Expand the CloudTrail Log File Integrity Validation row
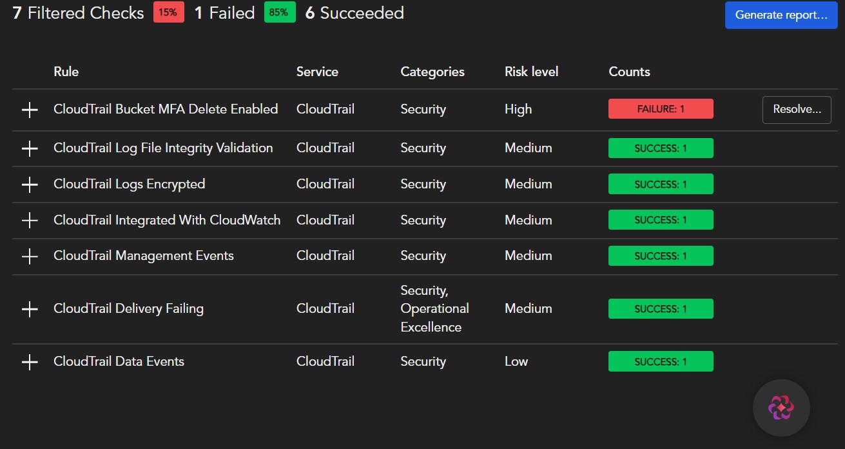 pos(30,148)
